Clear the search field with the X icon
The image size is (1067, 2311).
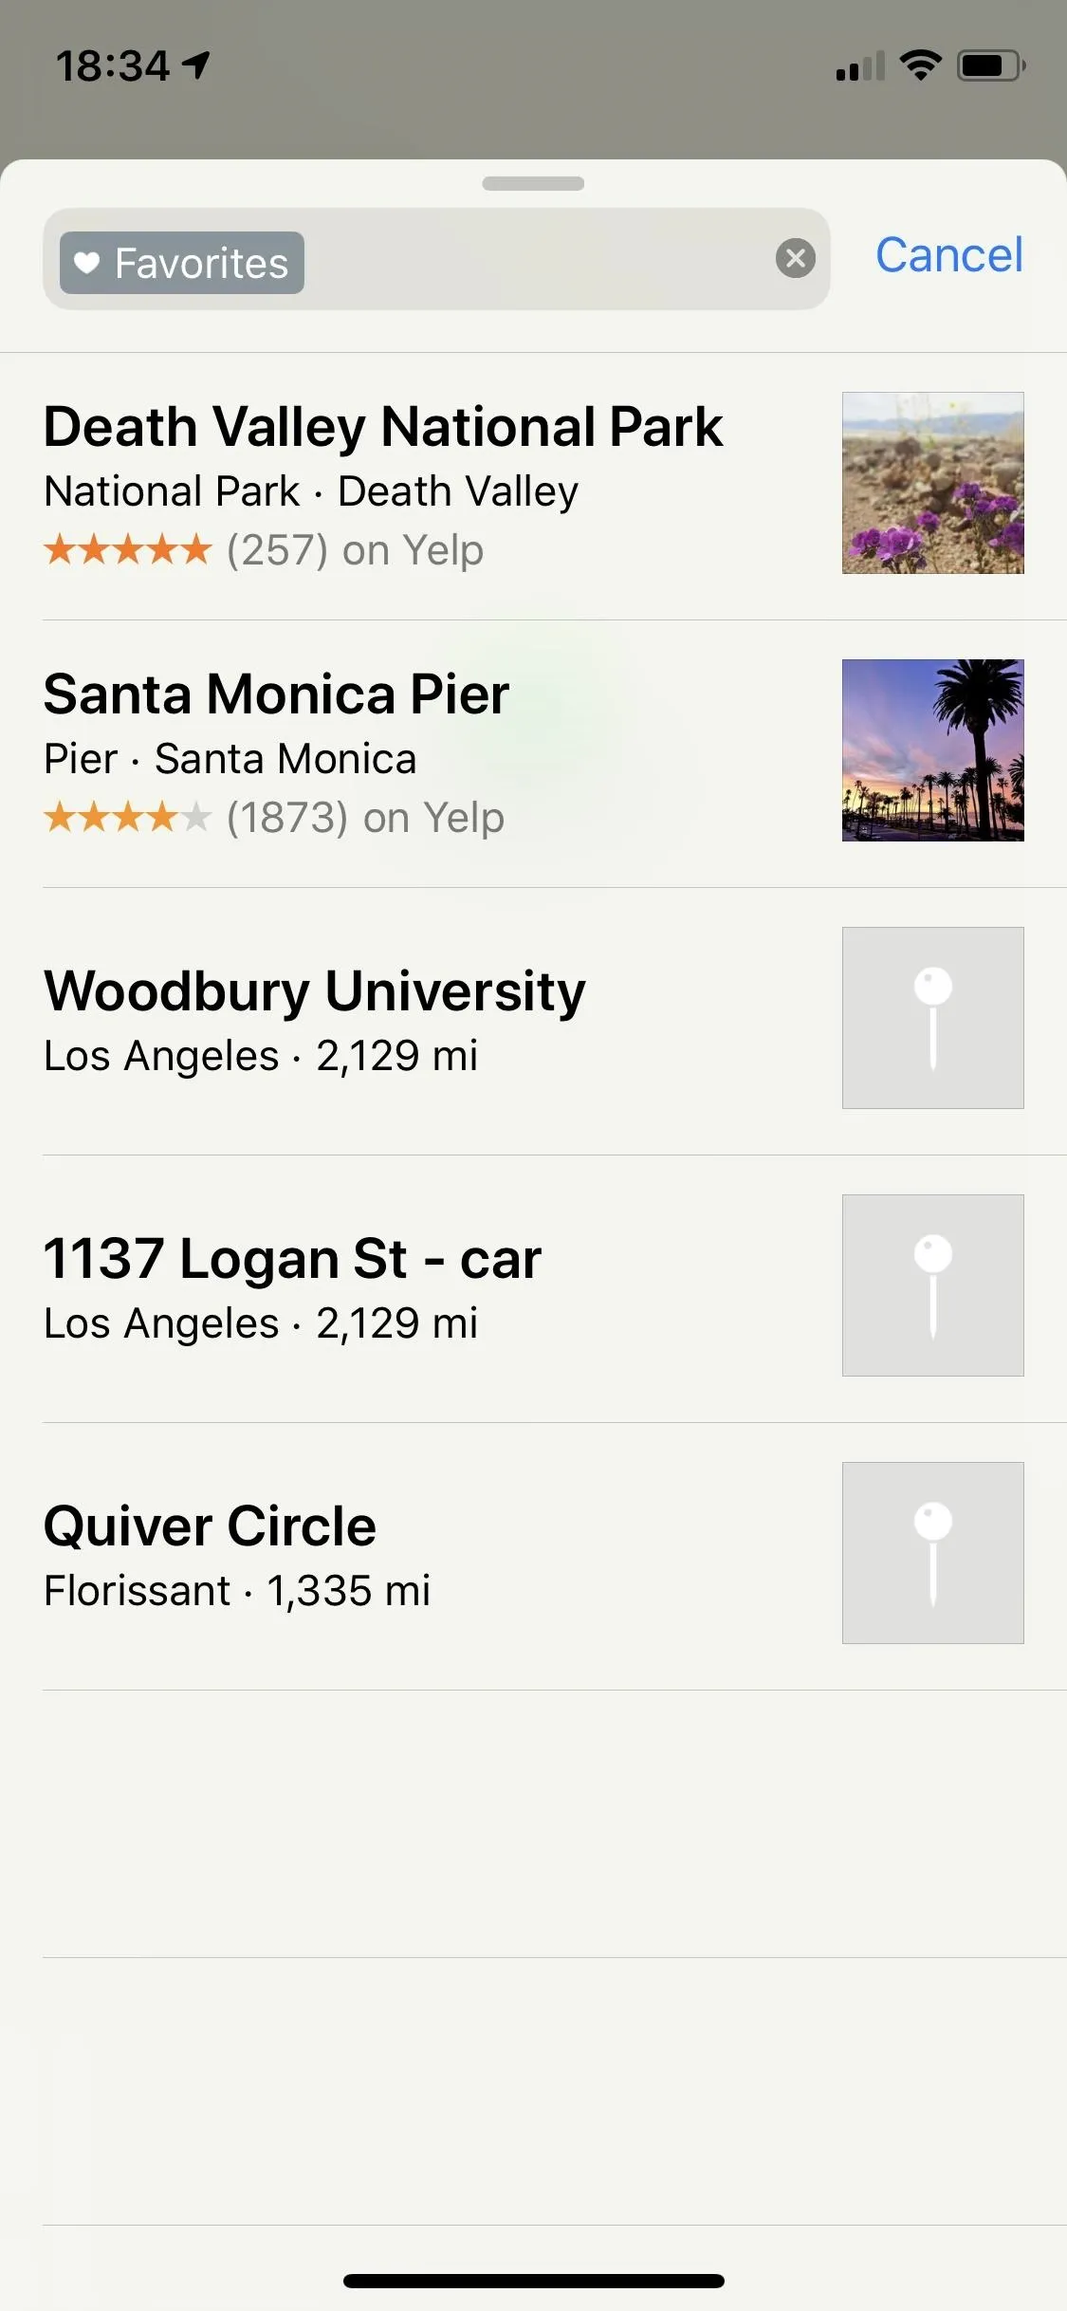795,258
